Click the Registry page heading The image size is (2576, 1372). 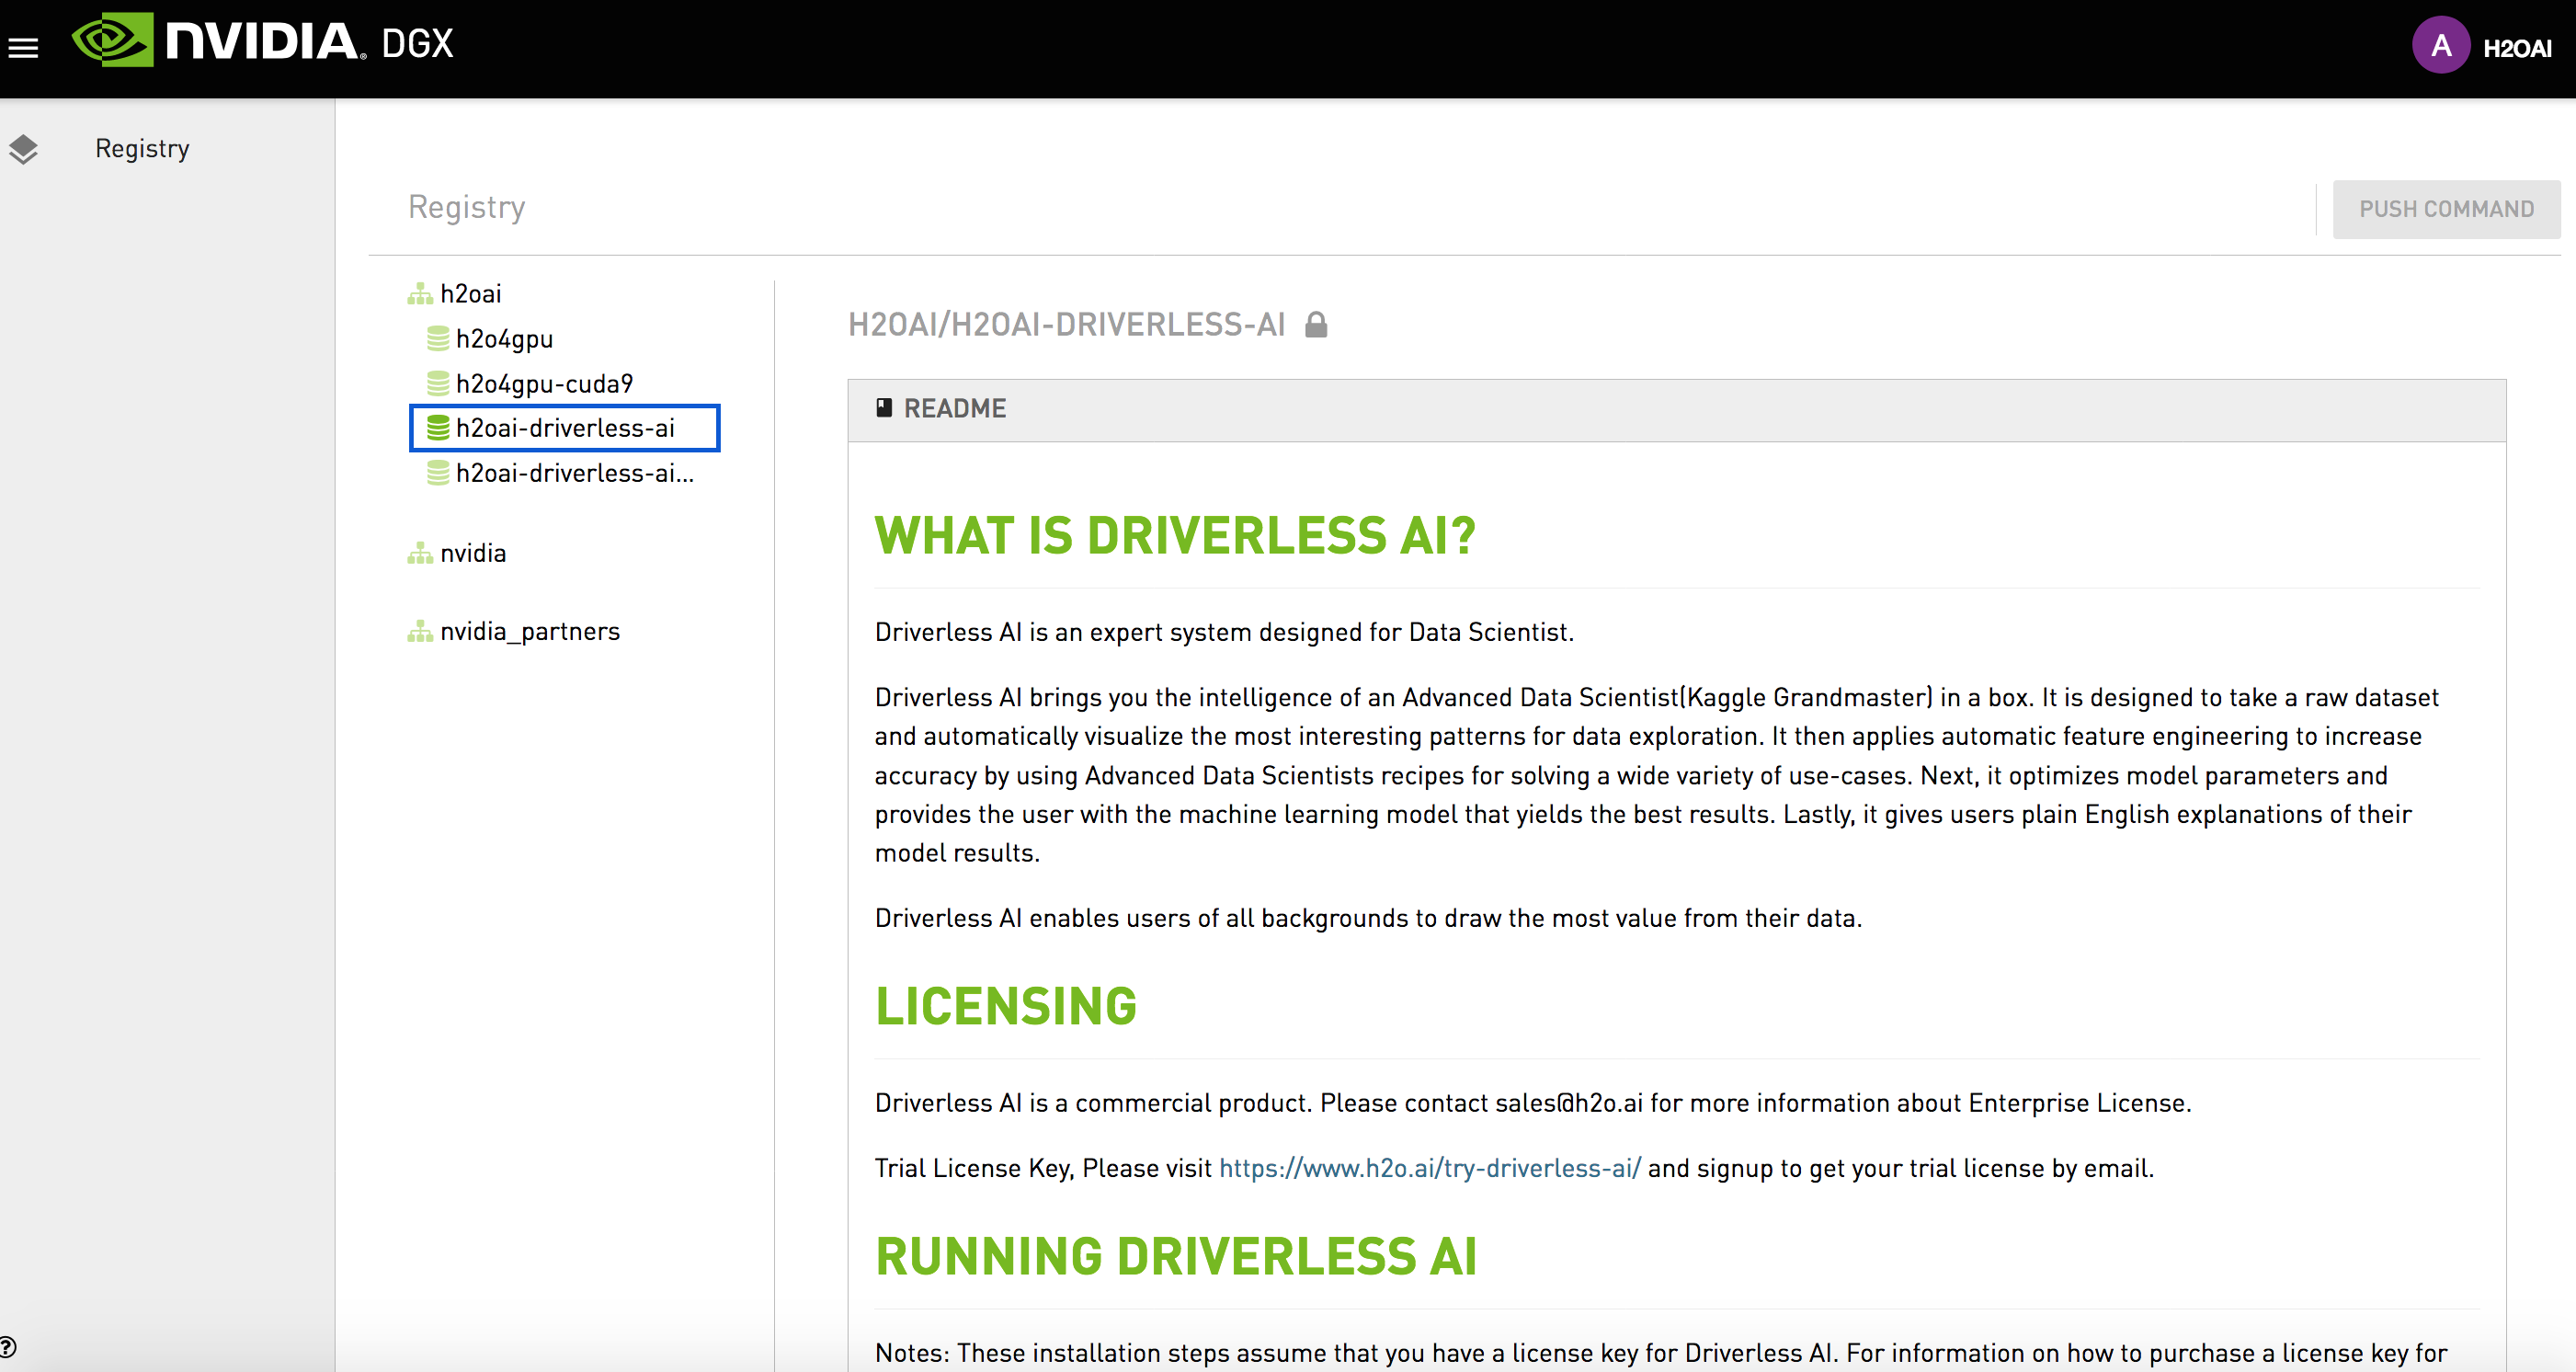[466, 207]
